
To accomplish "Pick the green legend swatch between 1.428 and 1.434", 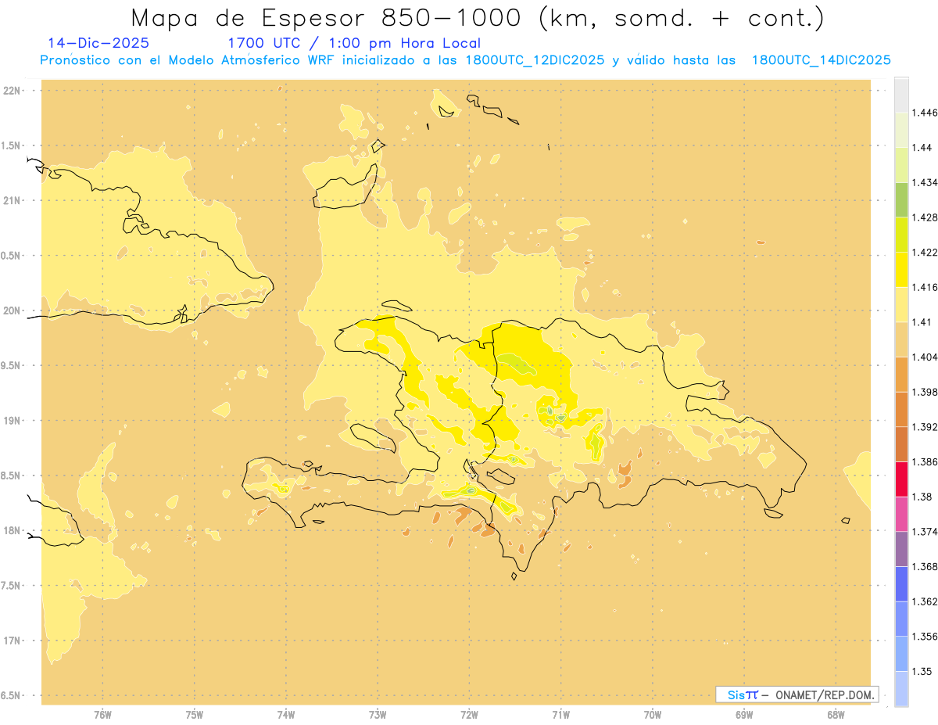I will pyautogui.click(x=901, y=199).
